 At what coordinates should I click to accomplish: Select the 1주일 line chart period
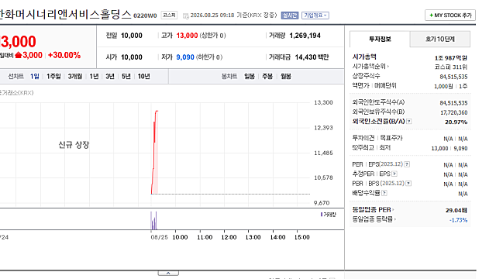tap(53, 76)
